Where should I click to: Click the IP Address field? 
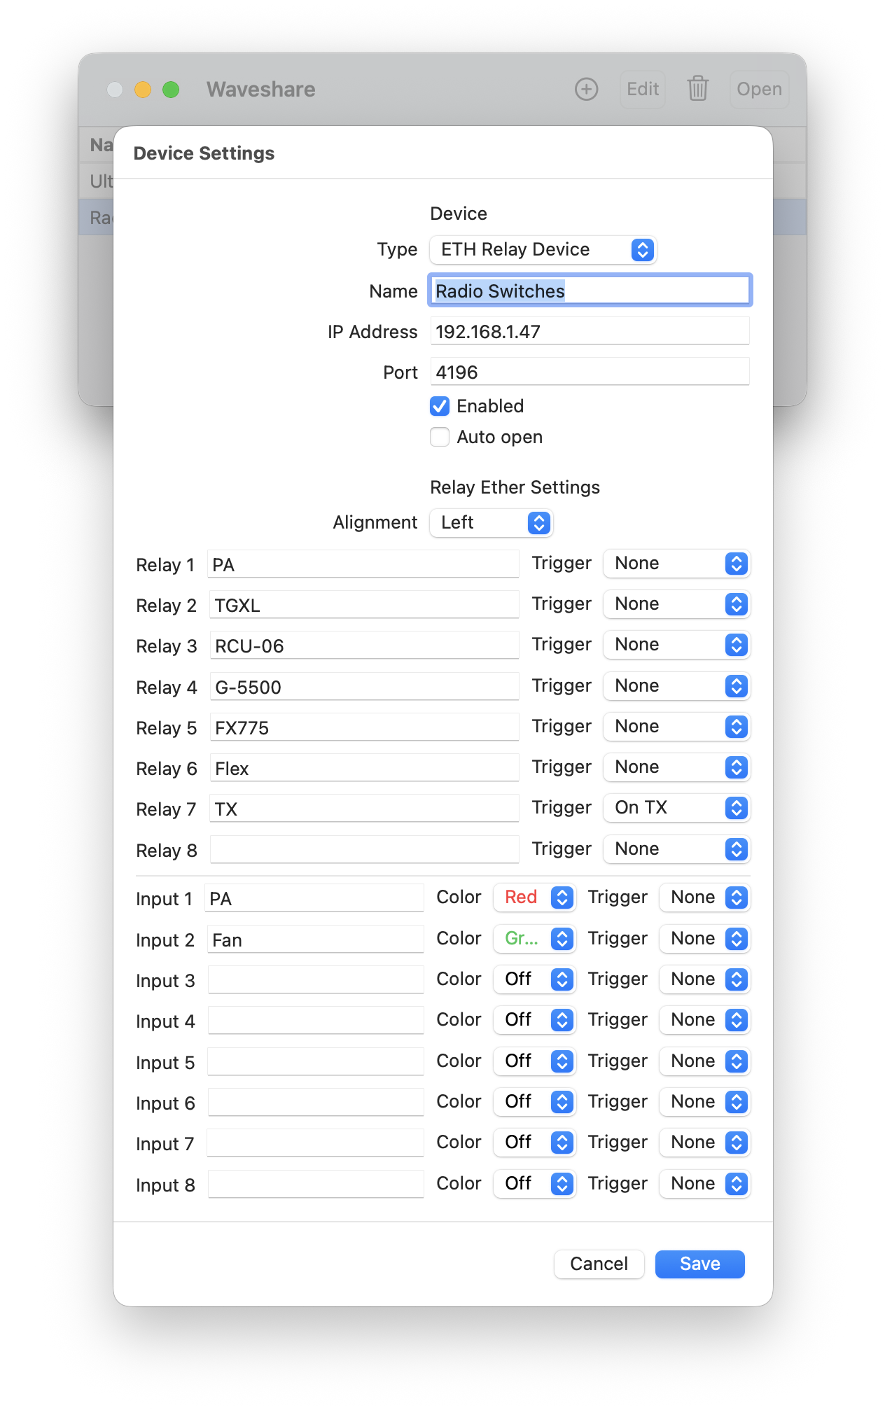(590, 330)
